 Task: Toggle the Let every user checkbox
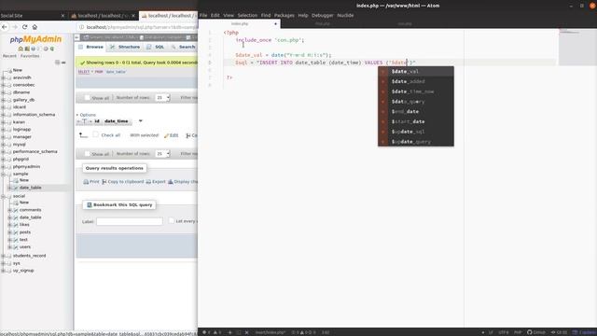[x=172, y=220]
